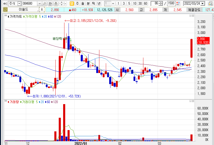Click the i stock information button
The image size is (214, 145).
[42, 10]
